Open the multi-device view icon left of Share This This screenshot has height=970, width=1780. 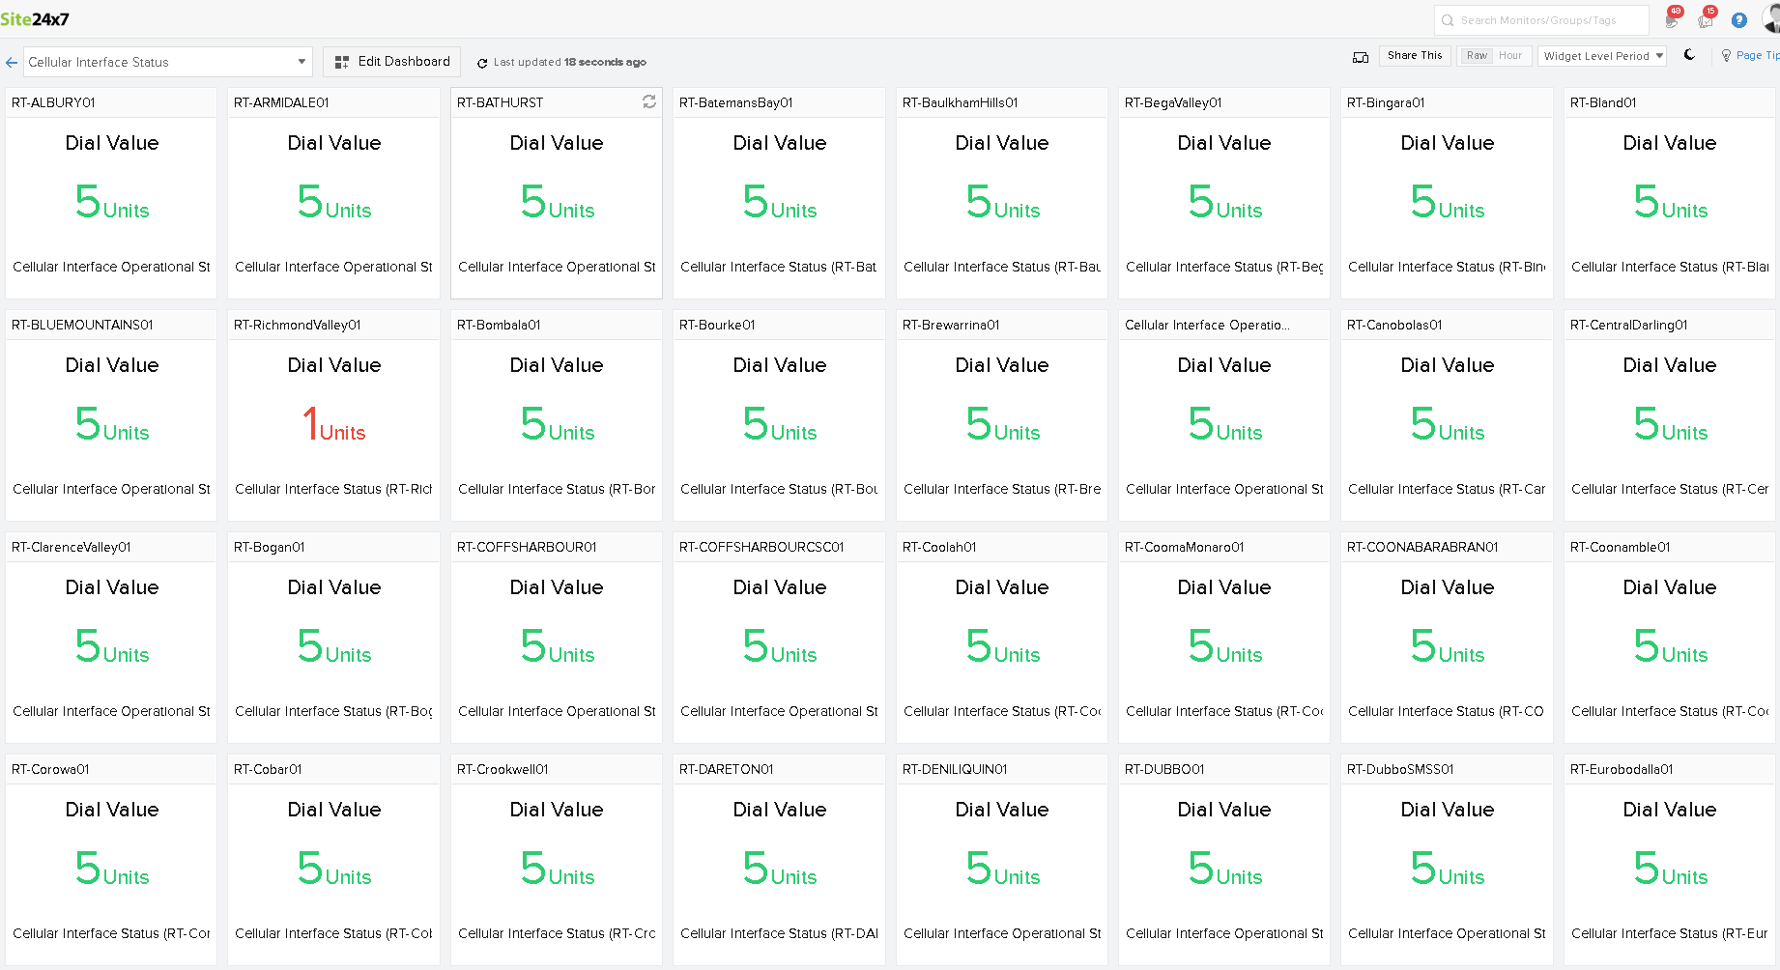pos(1361,57)
